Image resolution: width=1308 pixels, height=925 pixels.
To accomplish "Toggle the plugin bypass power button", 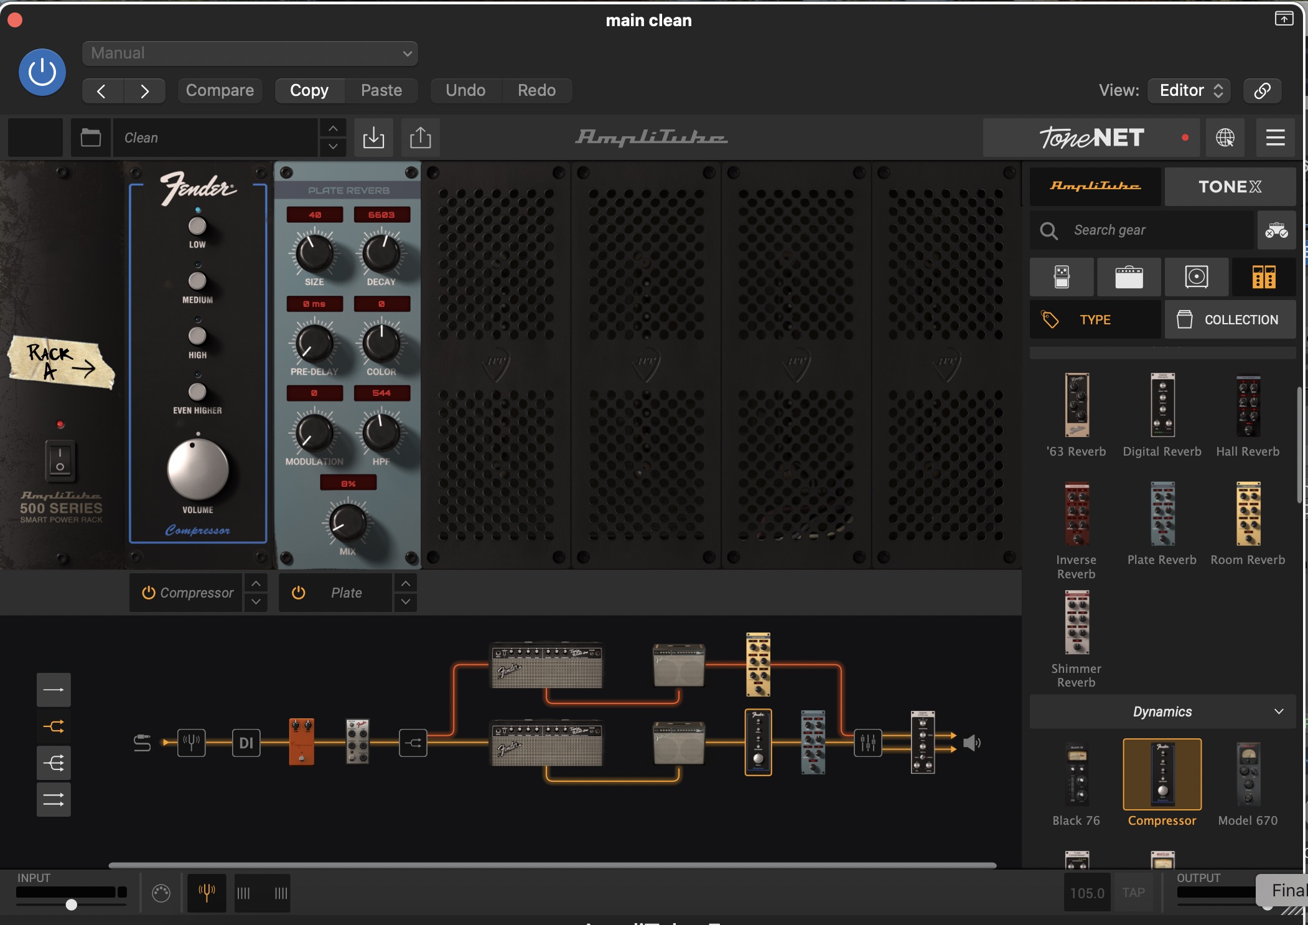I will click(x=42, y=72).
